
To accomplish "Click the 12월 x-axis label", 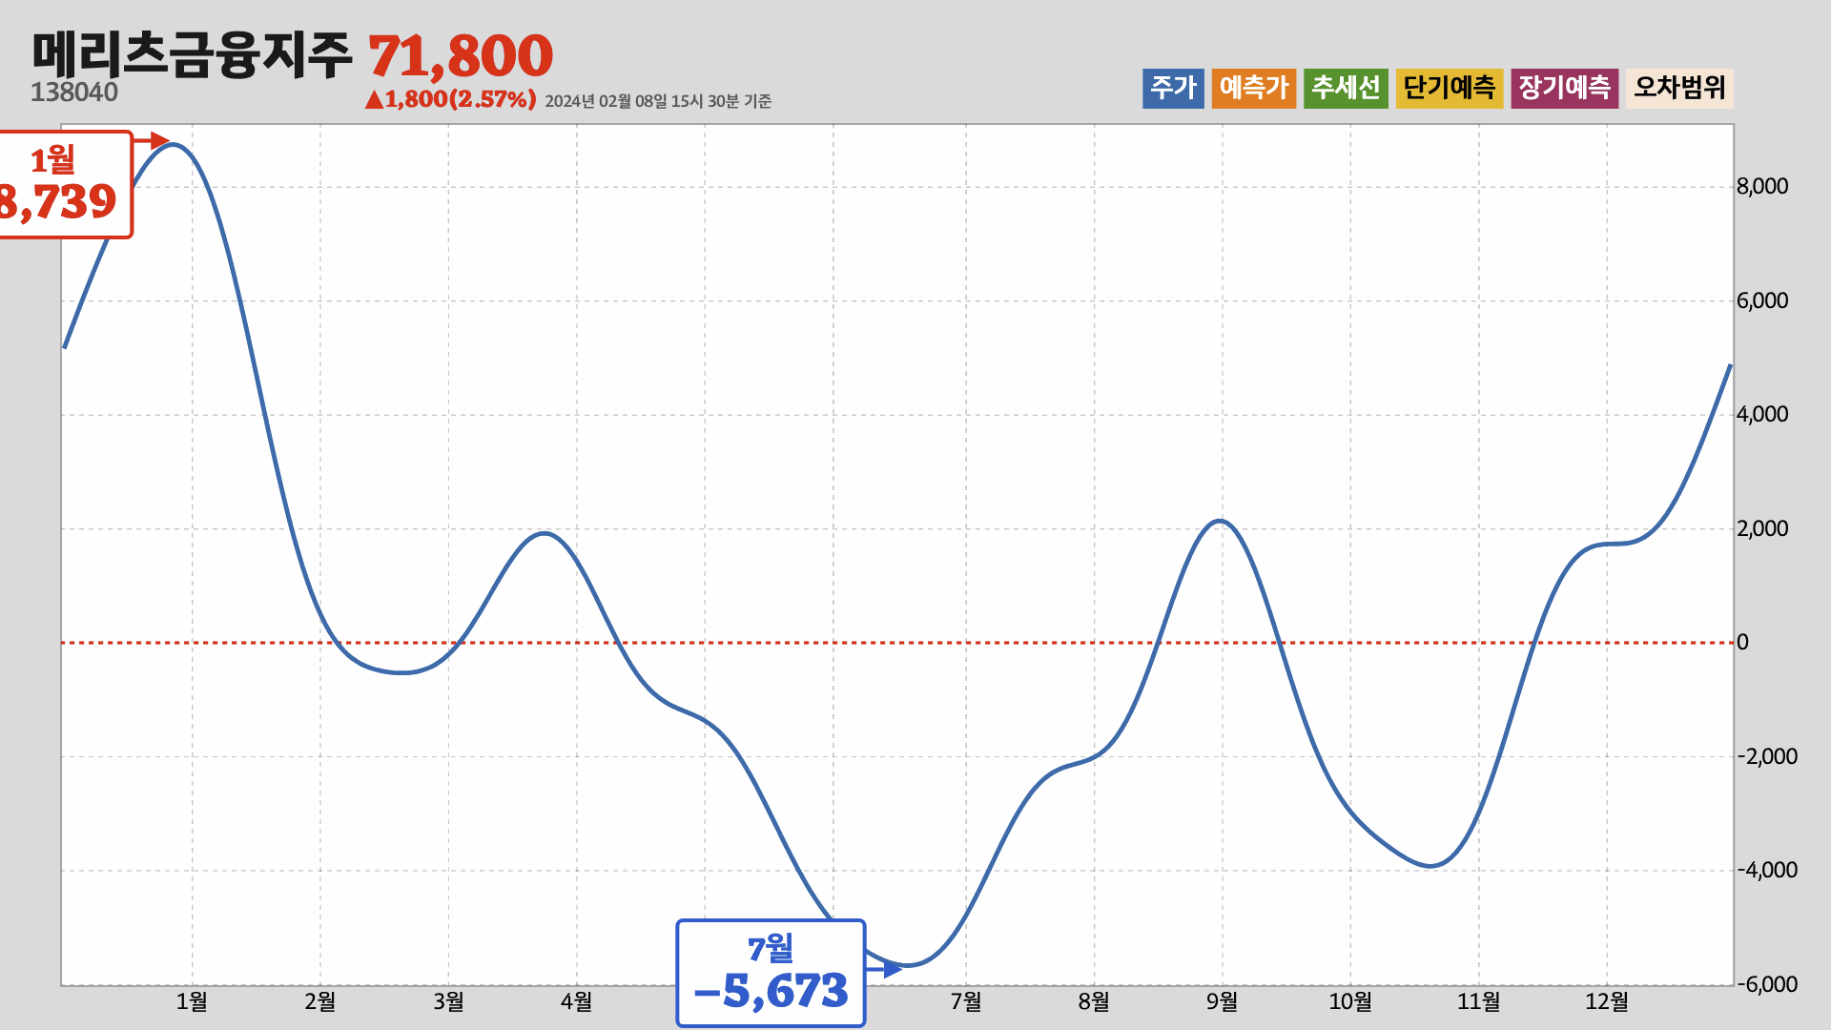I will (x=1607, y=1001).
